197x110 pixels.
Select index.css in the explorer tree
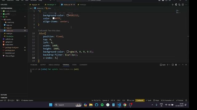10,31
